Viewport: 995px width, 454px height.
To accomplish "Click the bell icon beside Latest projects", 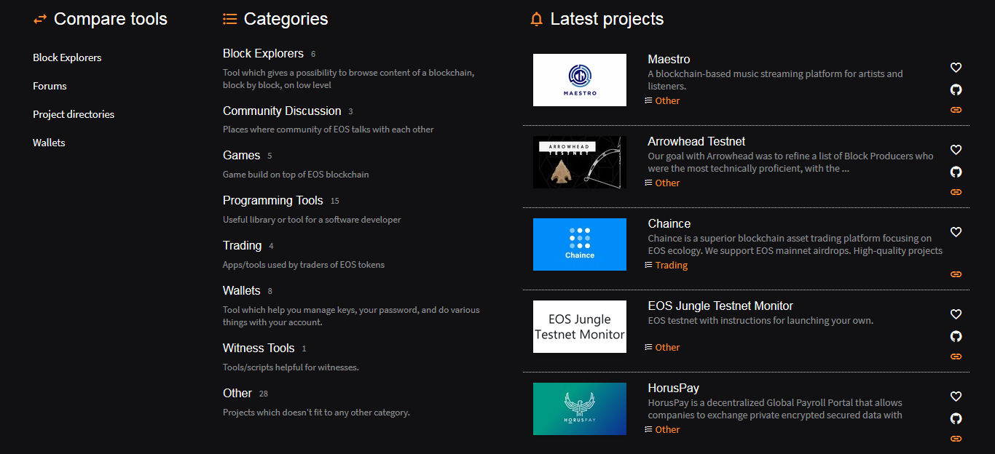I will pos(537,19).
